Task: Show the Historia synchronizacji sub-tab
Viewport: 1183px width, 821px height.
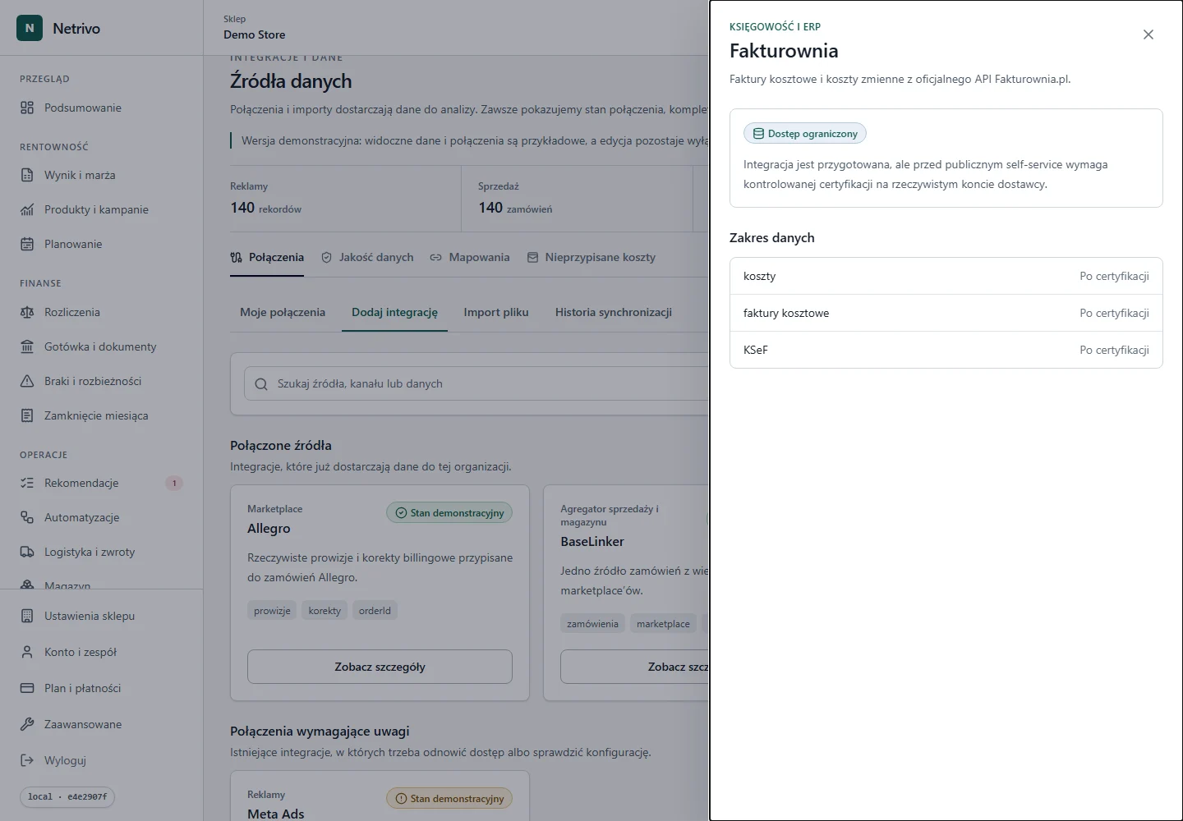Action: (x=614, y=313)
